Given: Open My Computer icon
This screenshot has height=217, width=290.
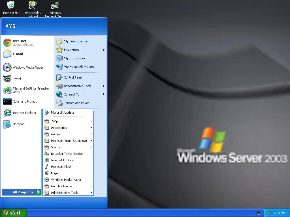Looking at the screenshot, I should click(59, 58).
